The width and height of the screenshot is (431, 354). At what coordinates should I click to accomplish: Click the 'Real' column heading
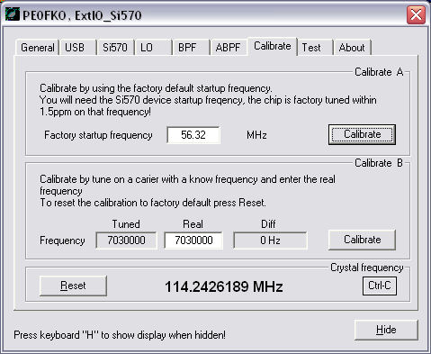tap(193, 224)
